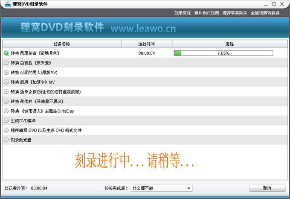Image resolution: width=290 pixels, height=199 pixels.
Task: Select the 转换 韩庚《如梦令》MV row text
Action: tap(33, 82)
